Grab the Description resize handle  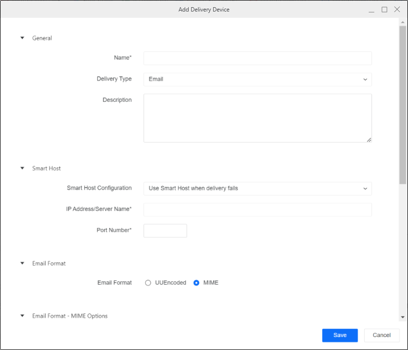[369, 140]
